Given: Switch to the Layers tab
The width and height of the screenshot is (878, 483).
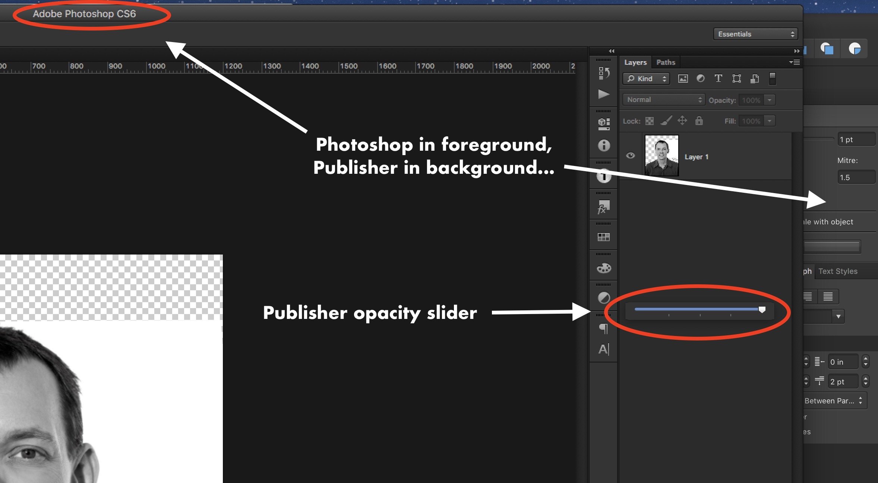Looking at the screenshot, I should 635,62.
